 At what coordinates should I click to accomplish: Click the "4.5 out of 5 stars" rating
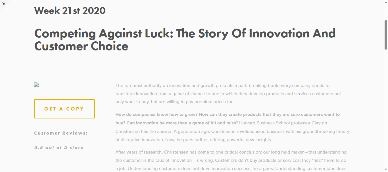59,148
